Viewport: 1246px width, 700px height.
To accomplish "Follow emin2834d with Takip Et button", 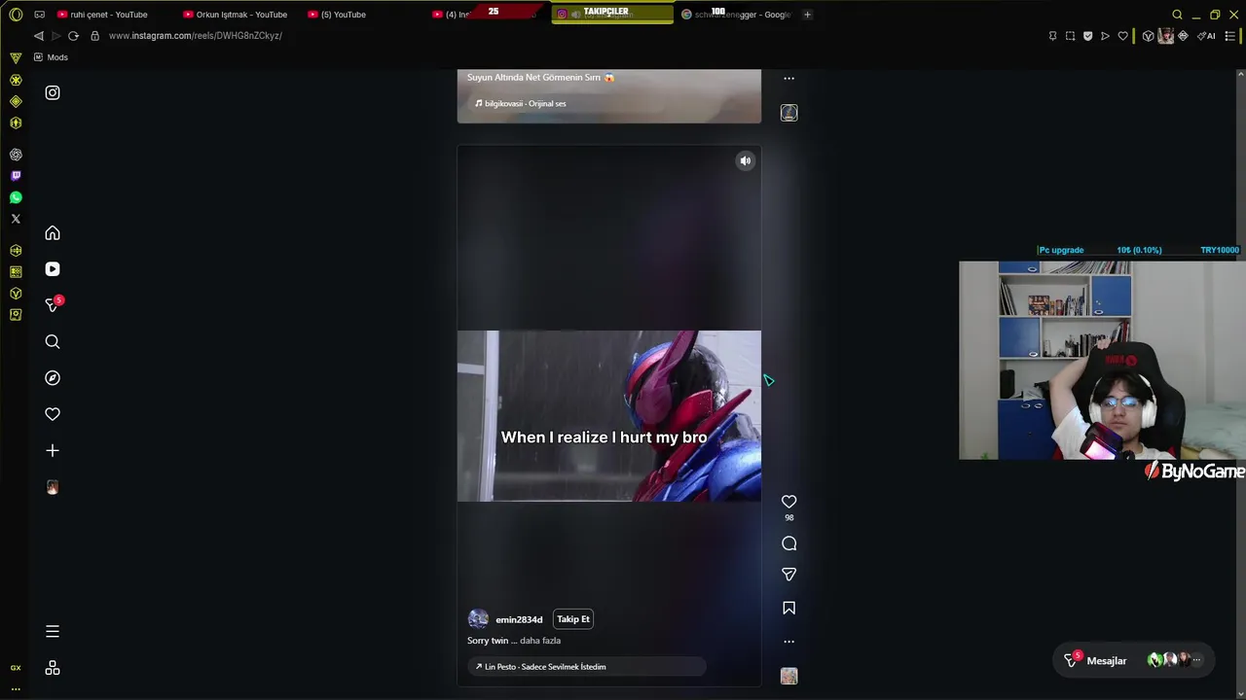I will (573, 619).
